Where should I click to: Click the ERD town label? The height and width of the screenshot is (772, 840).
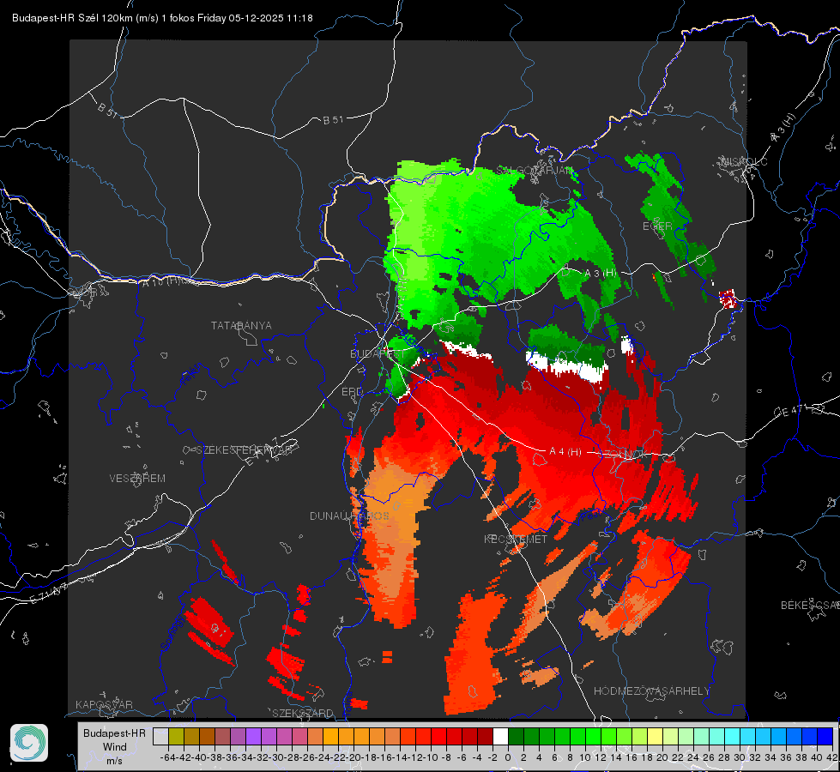[352, 392]
